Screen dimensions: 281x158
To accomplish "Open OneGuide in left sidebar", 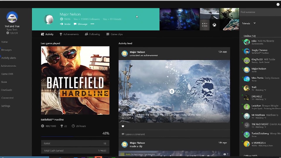I will [6, 90].
